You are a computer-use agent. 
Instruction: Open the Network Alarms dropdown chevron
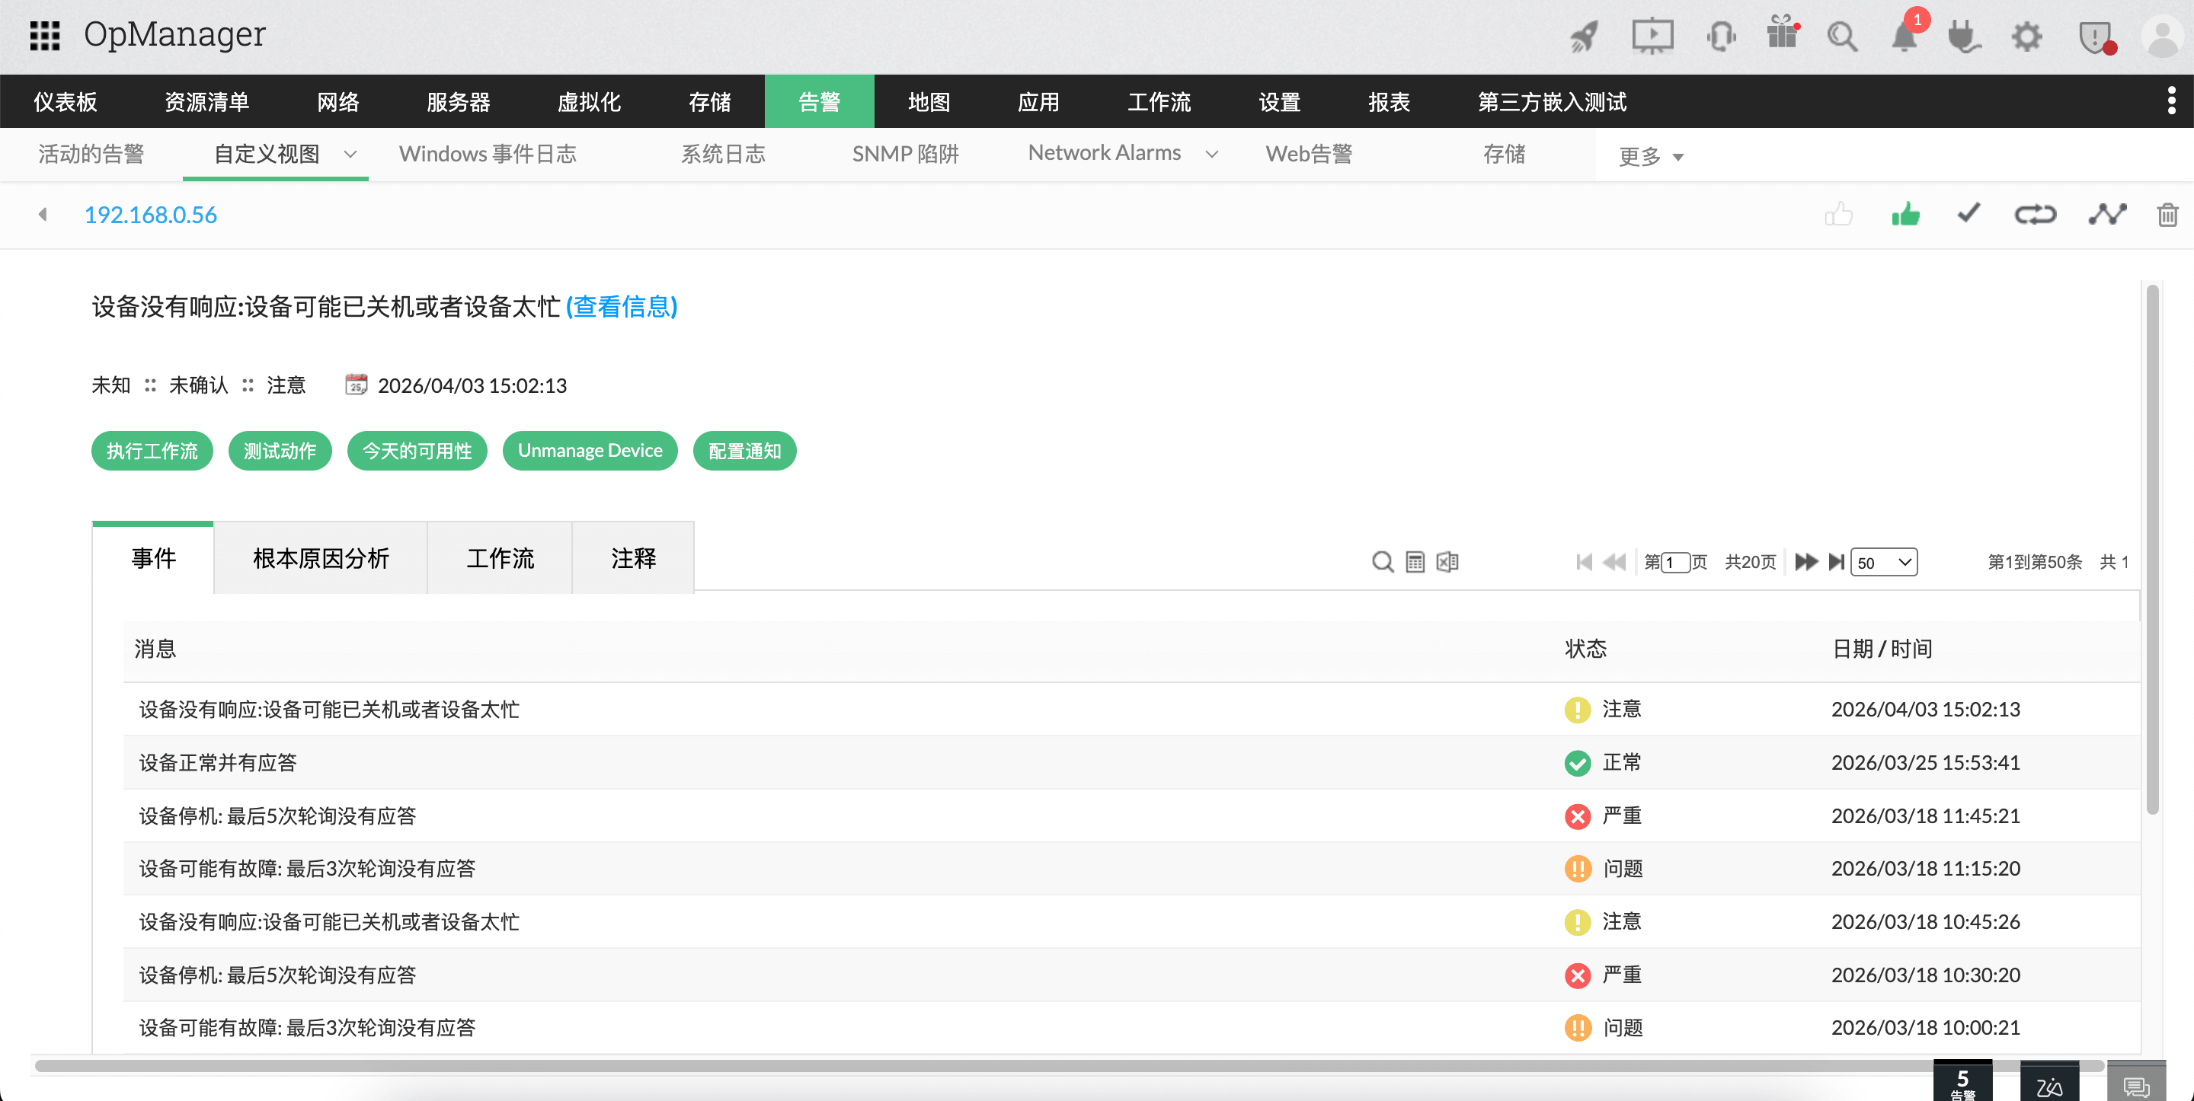(1213, 154)
